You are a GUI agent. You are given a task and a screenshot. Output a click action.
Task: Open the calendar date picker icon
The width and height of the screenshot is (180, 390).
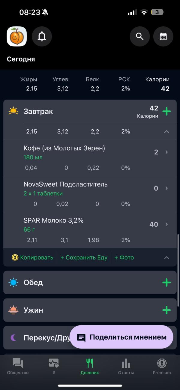click(x=163, y=36)
